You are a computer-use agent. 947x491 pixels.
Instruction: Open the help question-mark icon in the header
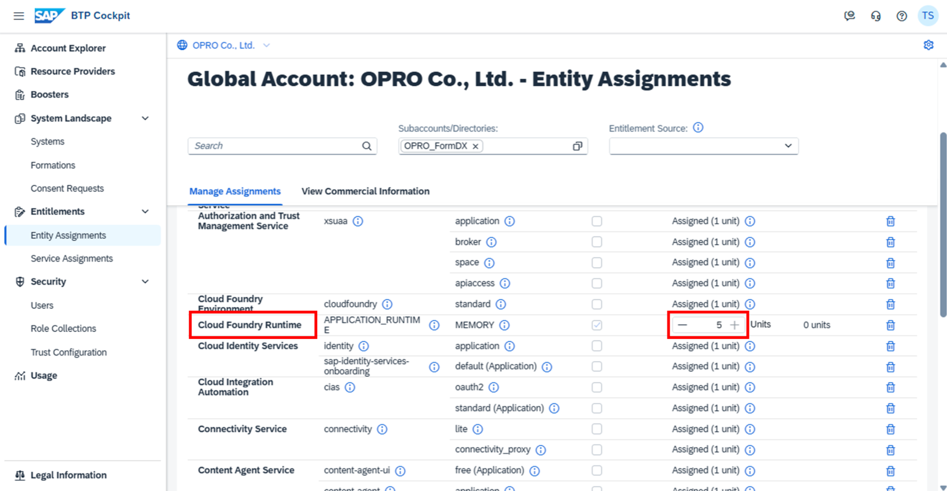tap(901, 16)
